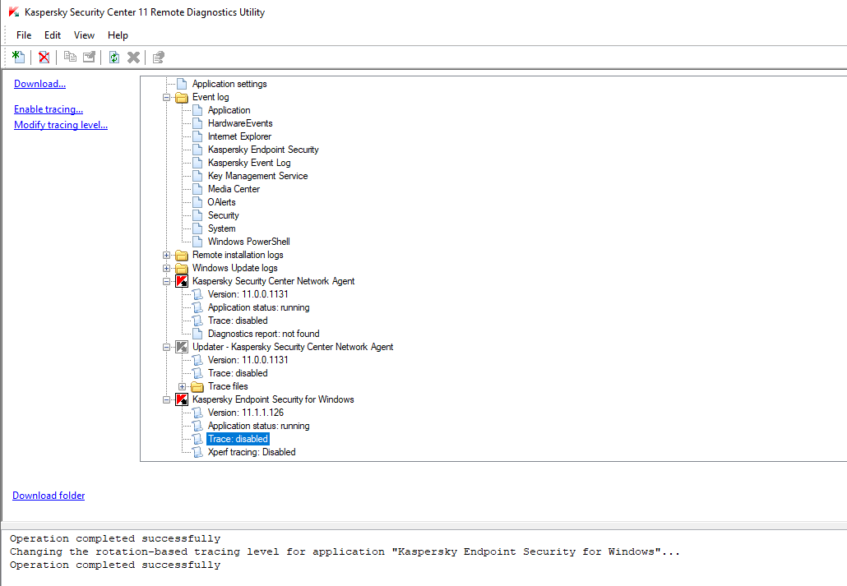Expand the Remote installation logs node

[166, 255]
